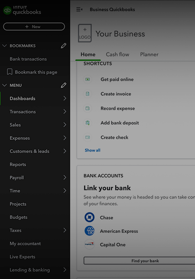Collapse the BOOKMARKS section chevron
The image size is (195, 279).
(x=5, y=46)
